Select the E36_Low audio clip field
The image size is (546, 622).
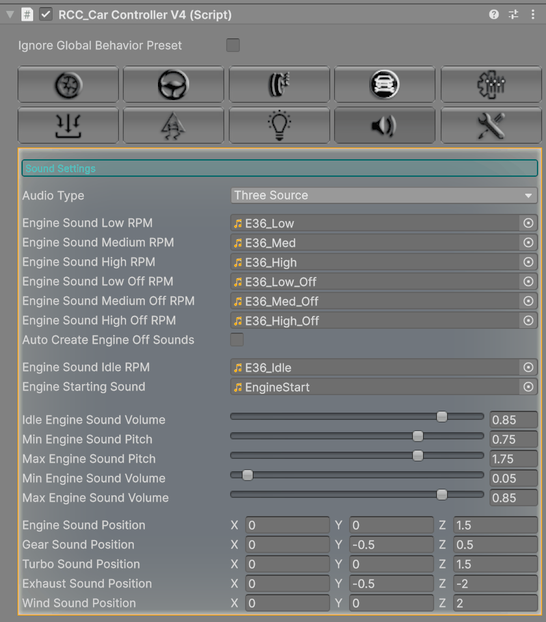click(x=374, y=223)
